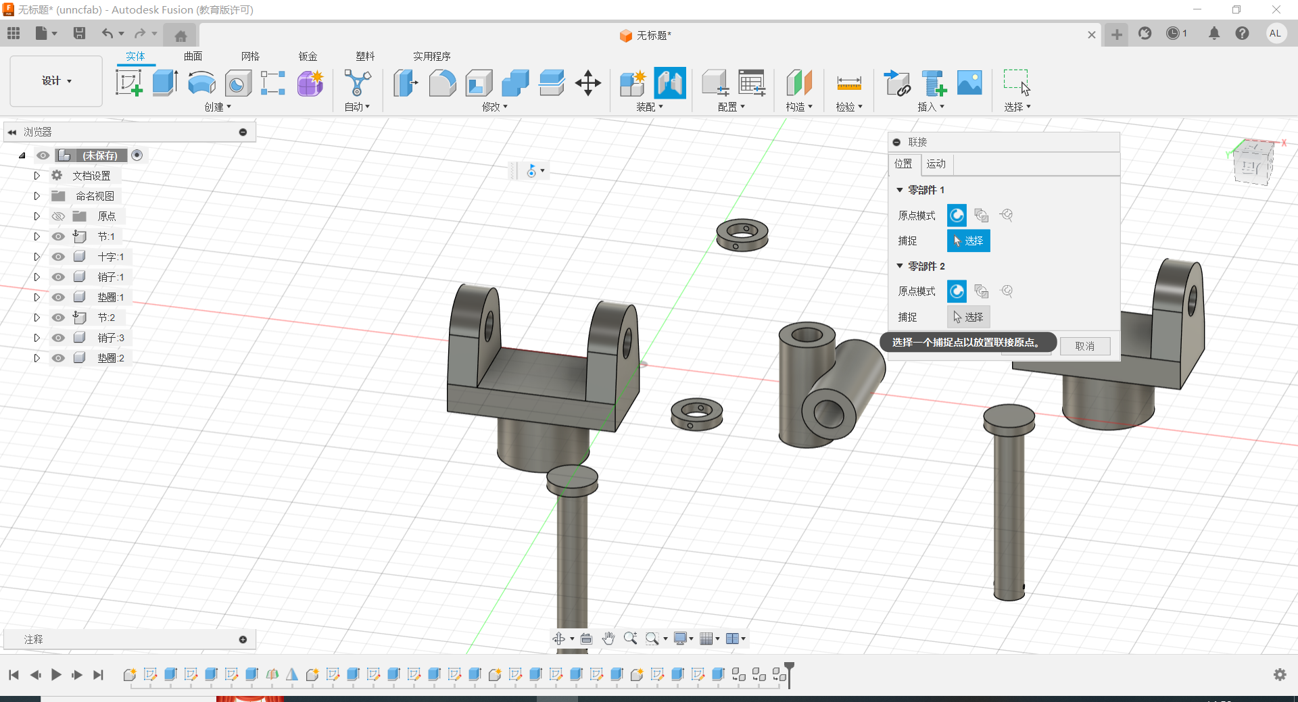Switch to the 曲面 ribbon tab
This screenshot has height=702, width=1298.
pos(193,56)
